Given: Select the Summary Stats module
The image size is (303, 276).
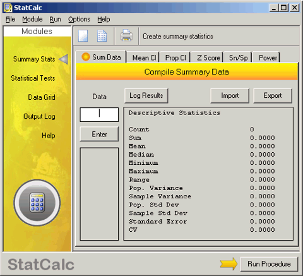Looking at the screenshot, I should (x=34, y=59).
